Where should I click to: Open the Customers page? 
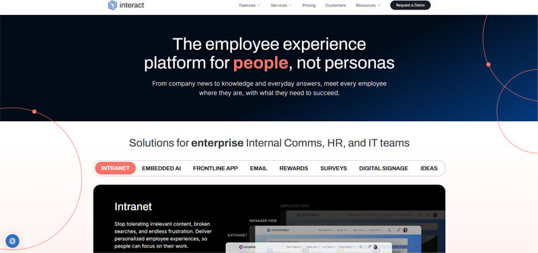point(336,5)
